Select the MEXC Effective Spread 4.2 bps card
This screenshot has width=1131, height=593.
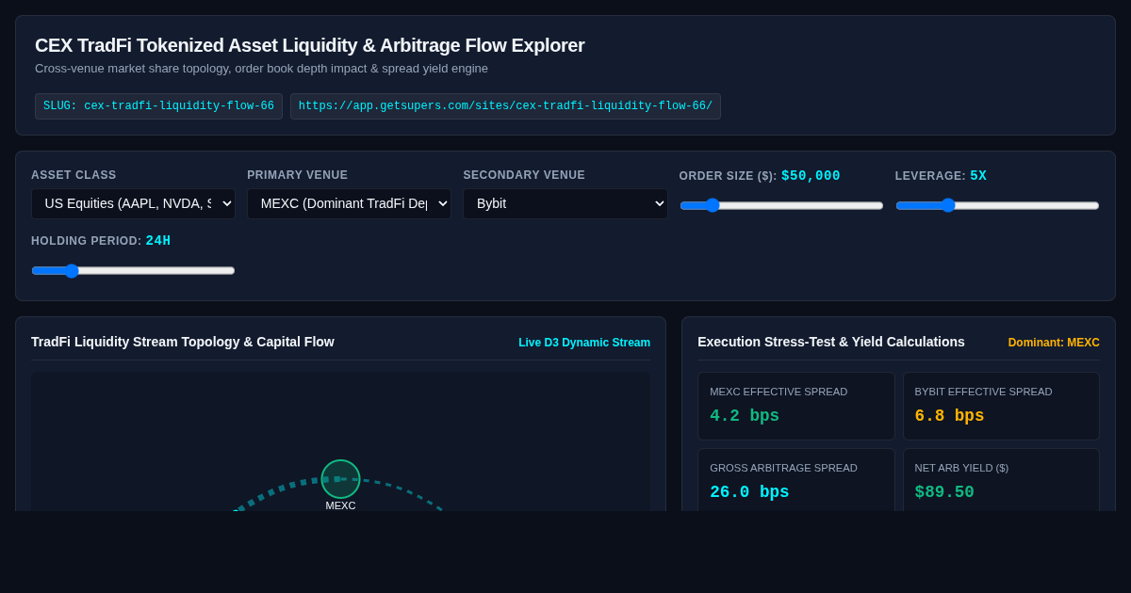tap(796, 406)
